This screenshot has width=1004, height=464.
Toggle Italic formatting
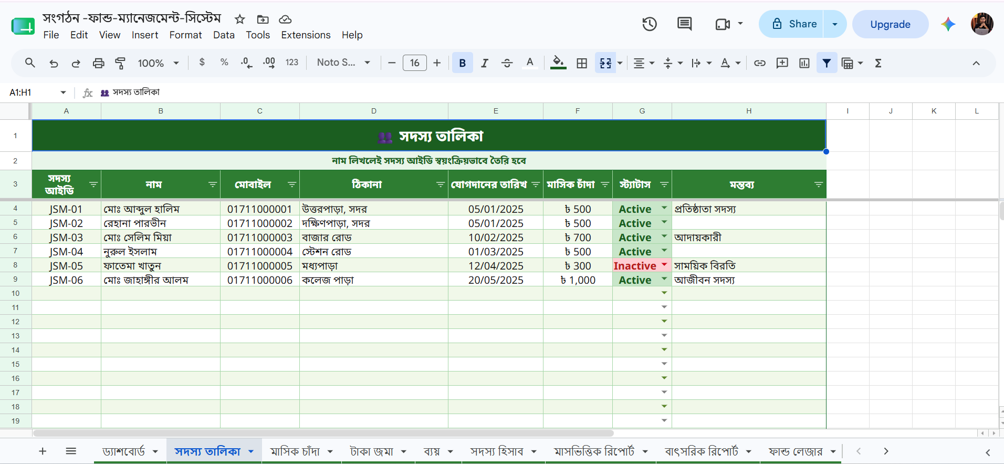click(485, 63)
